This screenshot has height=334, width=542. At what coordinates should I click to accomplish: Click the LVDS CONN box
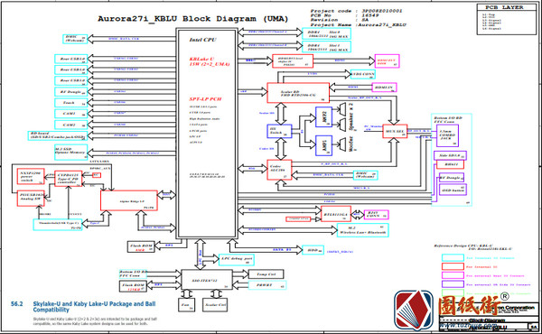[362, 74]
